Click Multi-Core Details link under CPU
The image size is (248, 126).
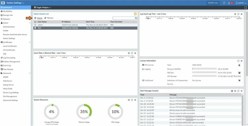tap(52, 124)
